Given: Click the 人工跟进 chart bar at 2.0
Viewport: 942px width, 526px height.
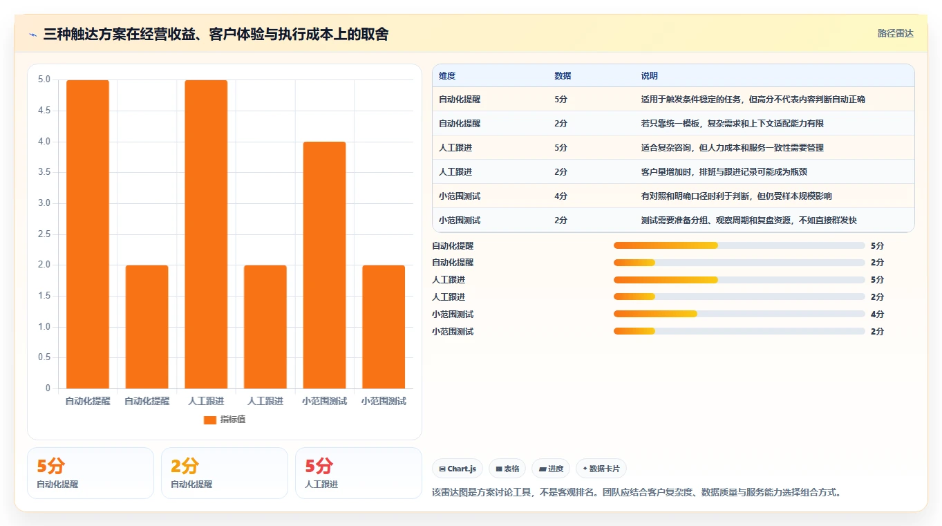Looking at the screenshot, I should tap(265, 327).
